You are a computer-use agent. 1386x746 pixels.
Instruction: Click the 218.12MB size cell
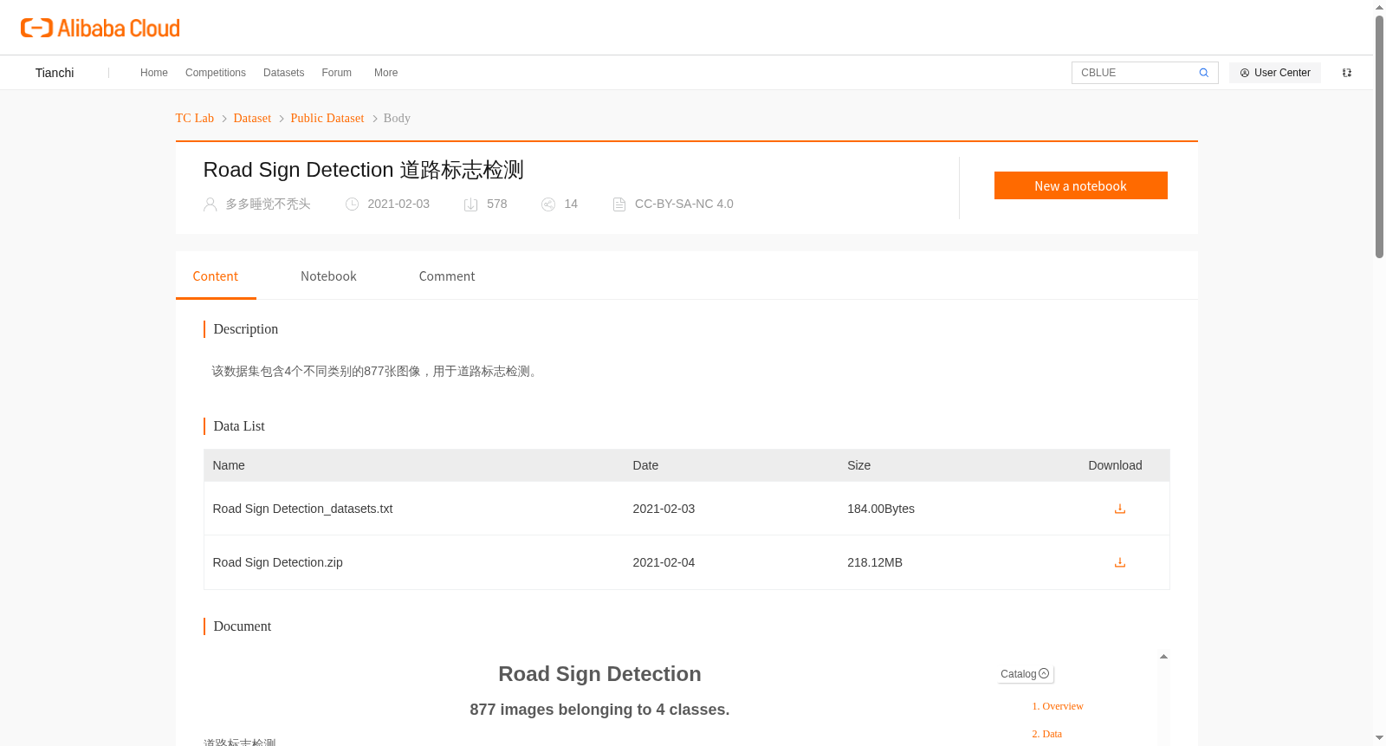click(x=875, y=562)
